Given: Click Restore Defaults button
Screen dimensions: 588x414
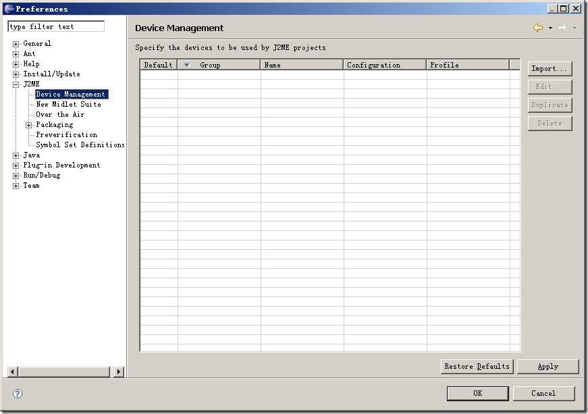Looking at the screenshot, I should click(477, 366).
